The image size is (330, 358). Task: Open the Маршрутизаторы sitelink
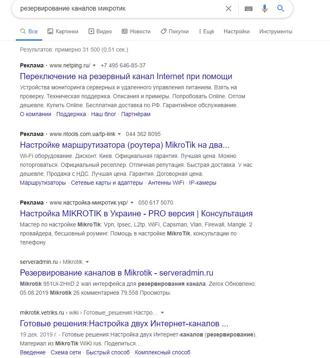coord(43,183)
